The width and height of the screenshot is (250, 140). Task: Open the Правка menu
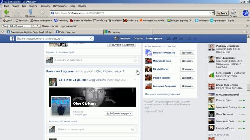[x=15, y=6]
